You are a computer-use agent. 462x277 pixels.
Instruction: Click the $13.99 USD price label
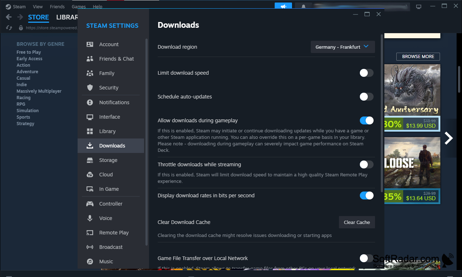tap(421, 126)
